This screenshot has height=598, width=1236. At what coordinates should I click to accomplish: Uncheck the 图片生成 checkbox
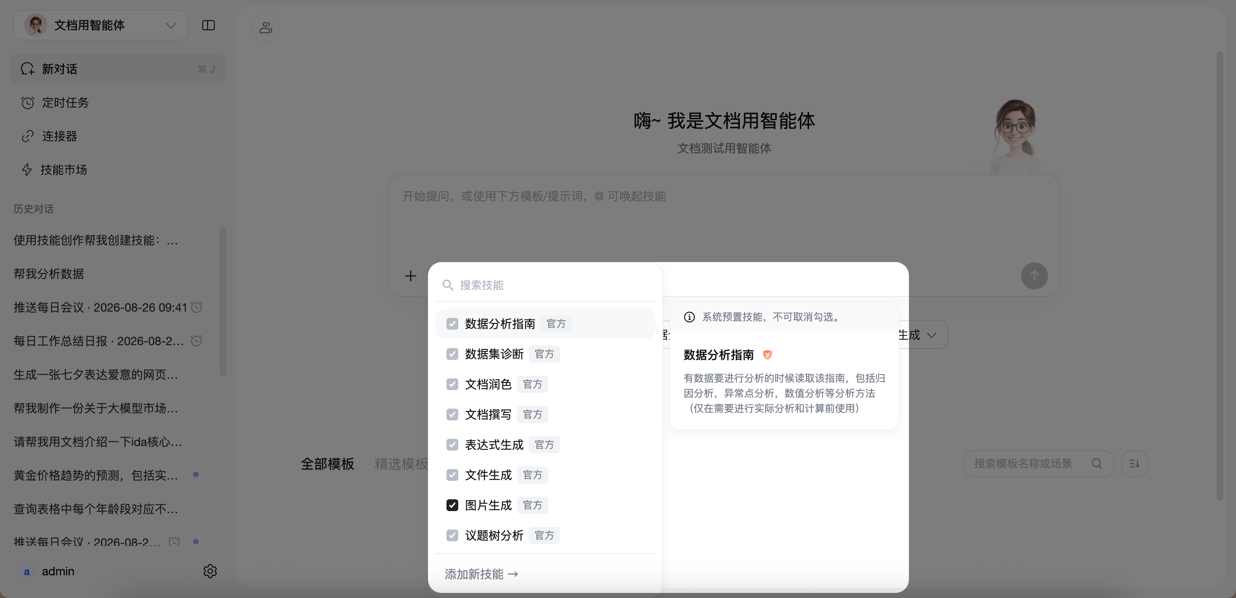coord(452,505)
